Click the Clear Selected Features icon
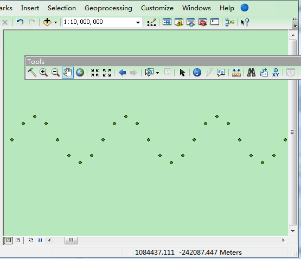The width and height of the screenshot is (301, 259). click(168, 72)
